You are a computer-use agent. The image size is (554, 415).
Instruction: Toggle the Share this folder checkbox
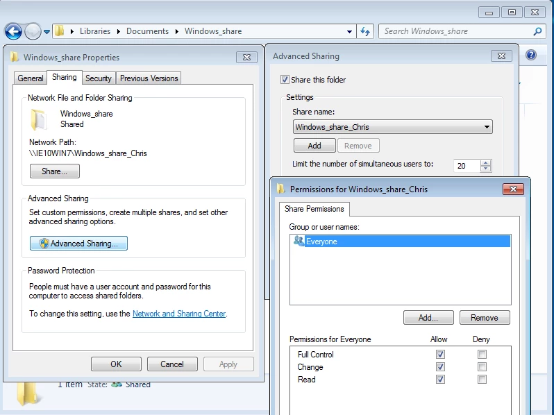coord(285,80)
